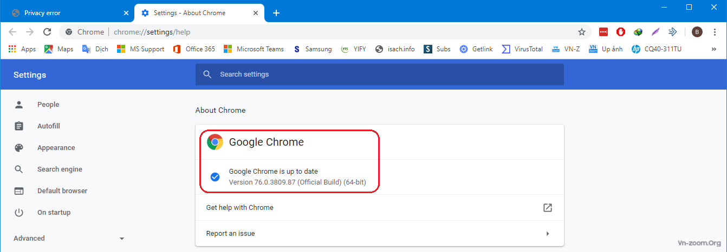The height and width of the screenshot is (252, 727).
Task: Open the Appearance palette icon
Action: [19, 148]
